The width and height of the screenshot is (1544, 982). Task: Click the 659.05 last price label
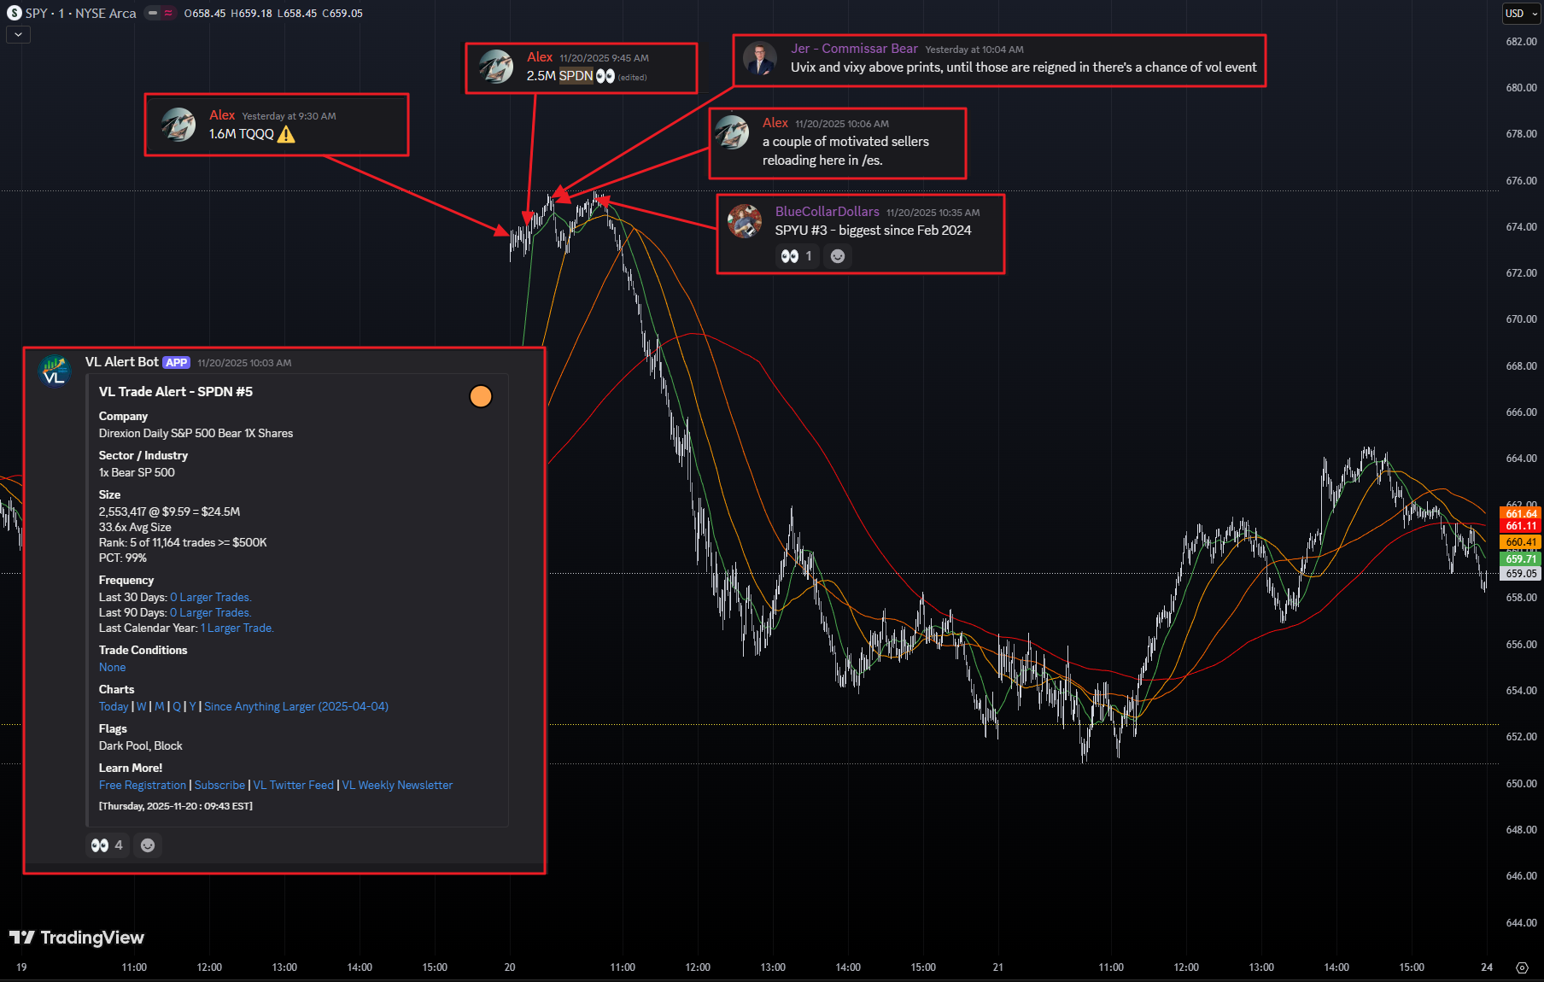[x=1521, y=574]
